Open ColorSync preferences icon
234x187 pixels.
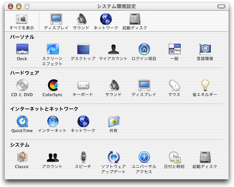coord(53,85)
